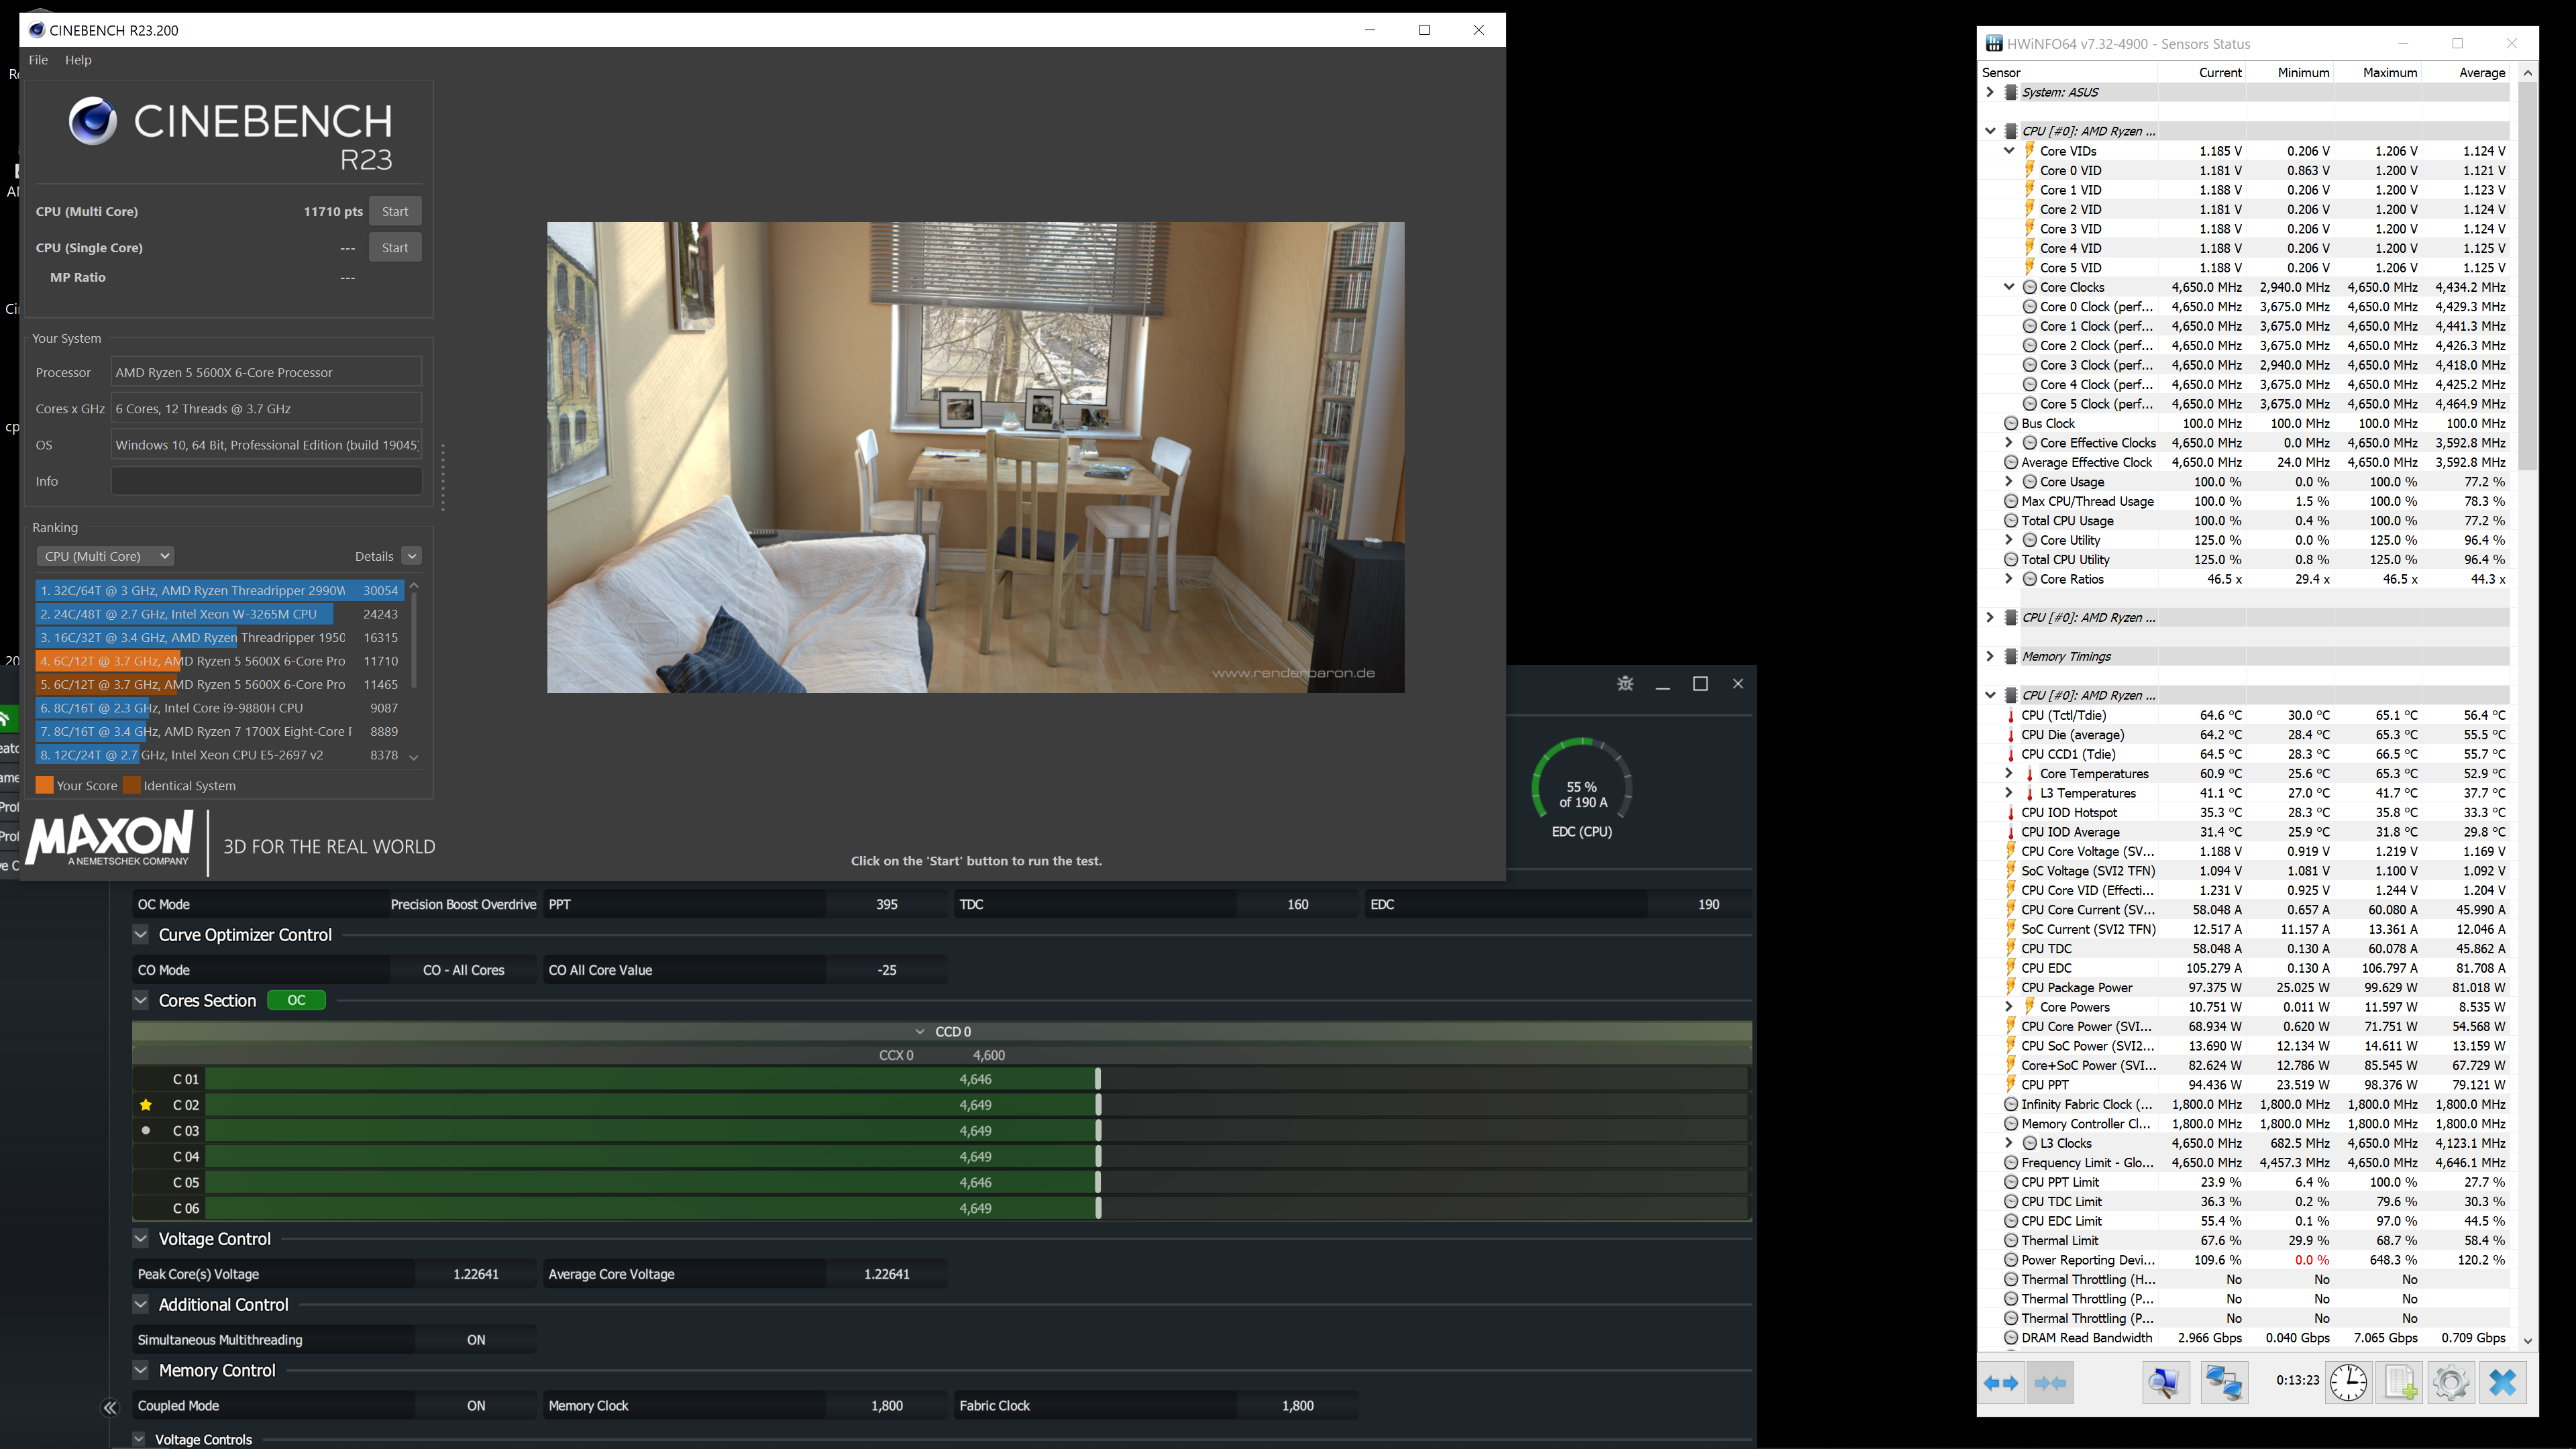2576x1449 pixels.
Task: Select the CPU (Tctl/Tdie) sensor row
Action: 2255,715
